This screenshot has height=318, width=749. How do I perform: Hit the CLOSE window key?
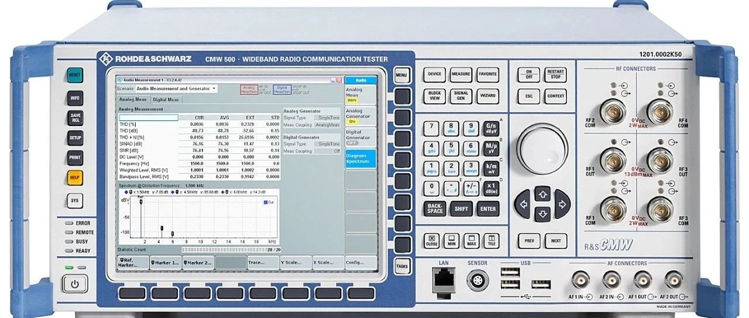pos(432,240)
